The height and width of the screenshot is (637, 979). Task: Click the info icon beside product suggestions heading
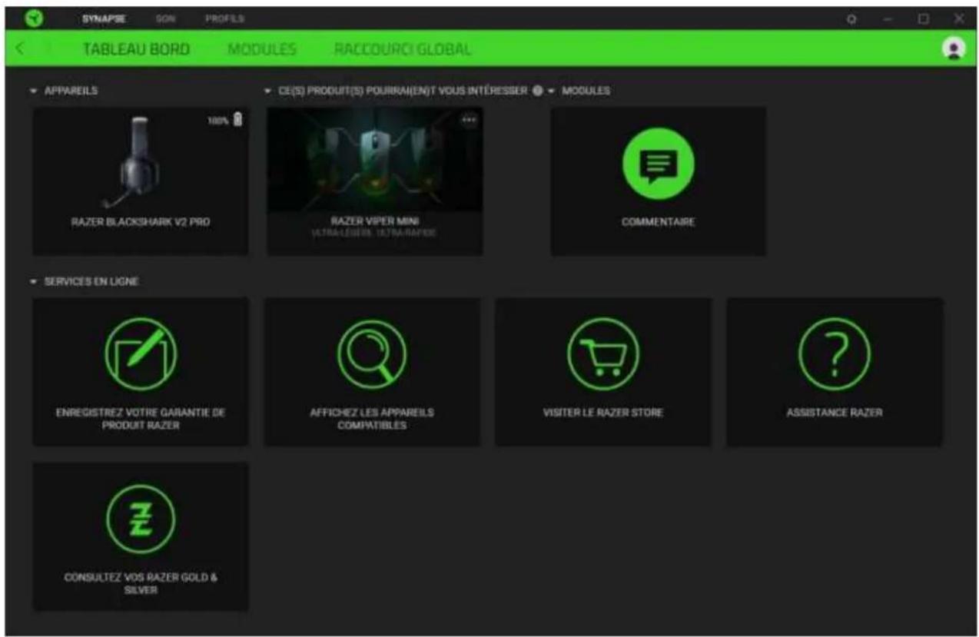pyautogui.click(x=537, y=91)
